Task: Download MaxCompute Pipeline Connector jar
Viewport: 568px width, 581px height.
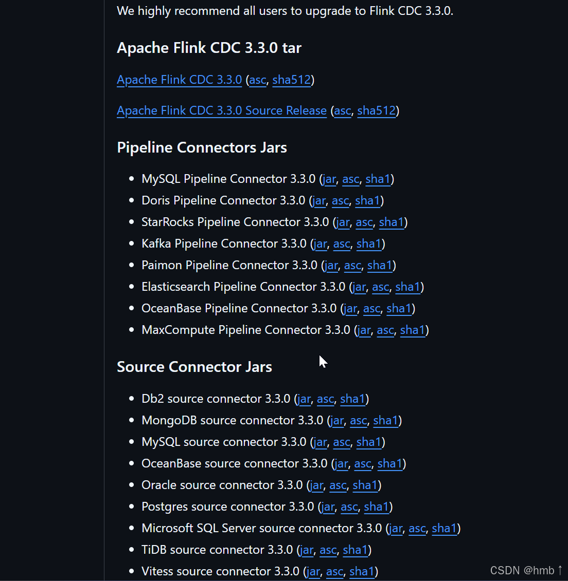Action: coord(364,330)
